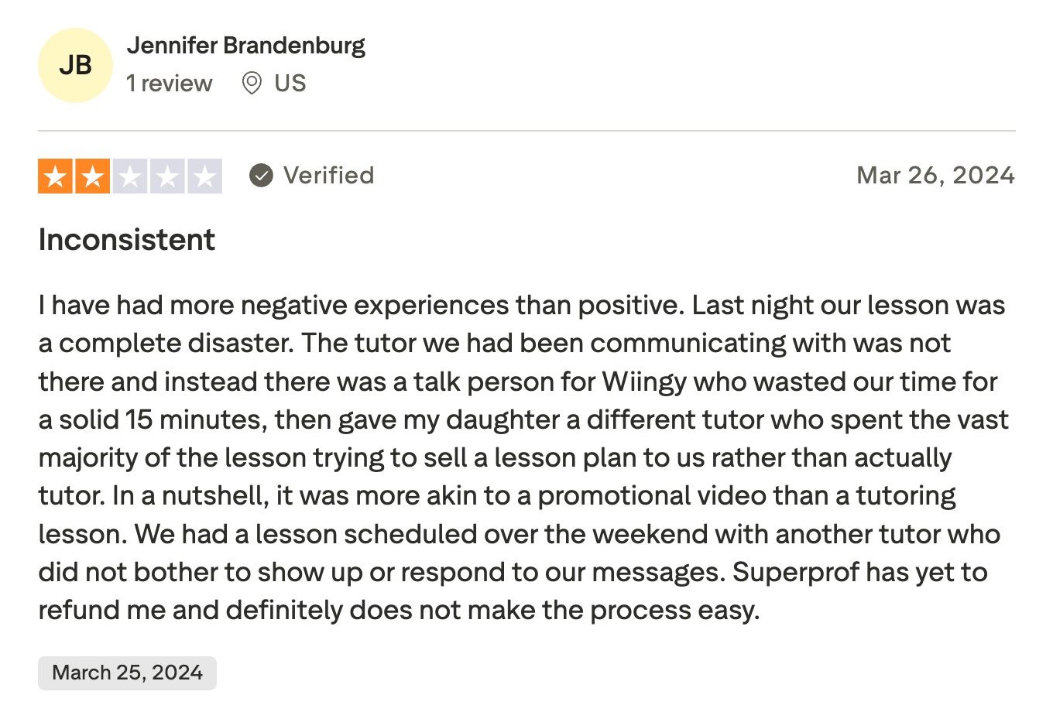The image size is (1053, 712).
Task: Click the Mar 26, 2024 posted date
Action: click(935, 176)
